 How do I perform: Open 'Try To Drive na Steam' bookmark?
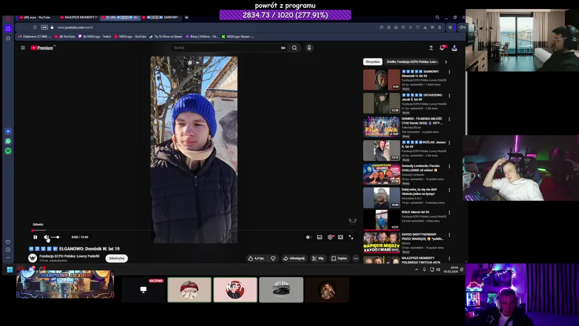tap(166, 37)
